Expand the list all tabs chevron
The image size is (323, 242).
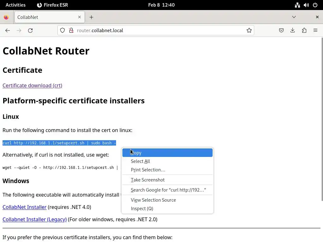(294, 17)
